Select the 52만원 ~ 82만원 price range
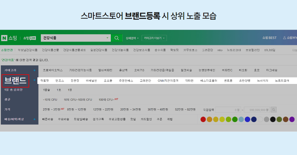Viewport: 297px width, 155px height. tap(185, 109)
